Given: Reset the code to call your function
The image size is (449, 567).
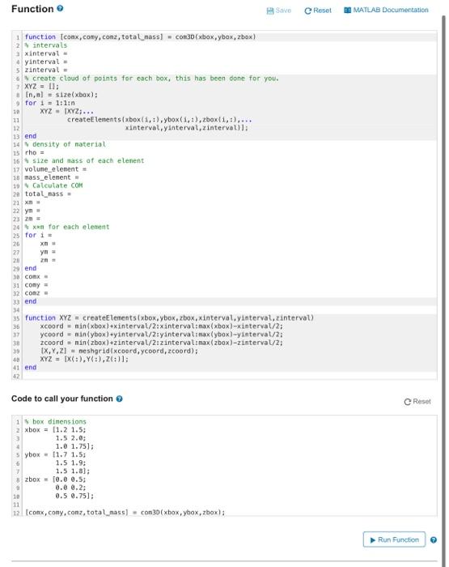Looking at the screenshot, I should pyautogui.click(x=417, y=402).
